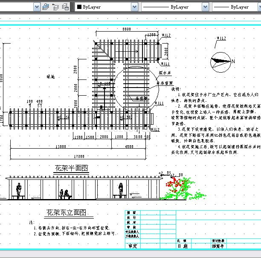Image resolution: width=261 pixels, height=258 pixels.
Task: Select the leftmost standing person figure
Action: 19,191
